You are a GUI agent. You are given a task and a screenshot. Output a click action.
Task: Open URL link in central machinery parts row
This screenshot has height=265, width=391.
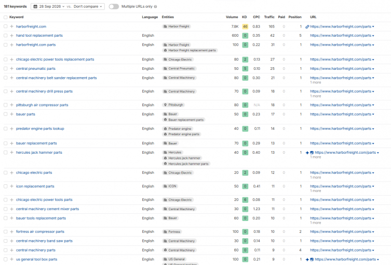[341, 250]
